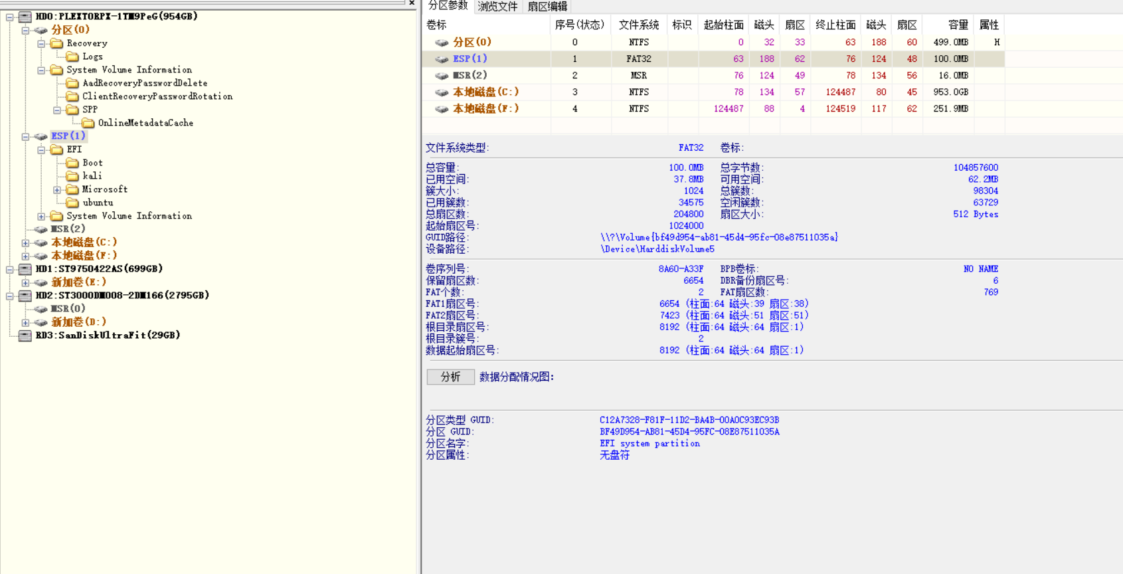Image resolution: width=1123 pixels, height=574 pixels.
Task: Select the MSR(2) row in partition table
Action: pyautogui.click(x=714, y=76)
